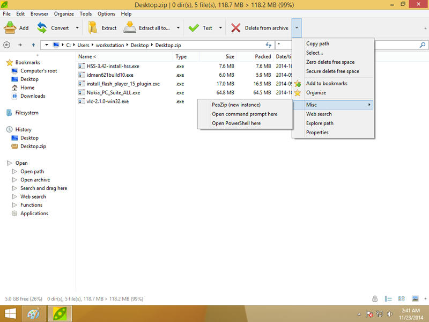Open the Browser menu
Image resolution: width=429 pixels, height=322 pixels.
pos(39,14)
